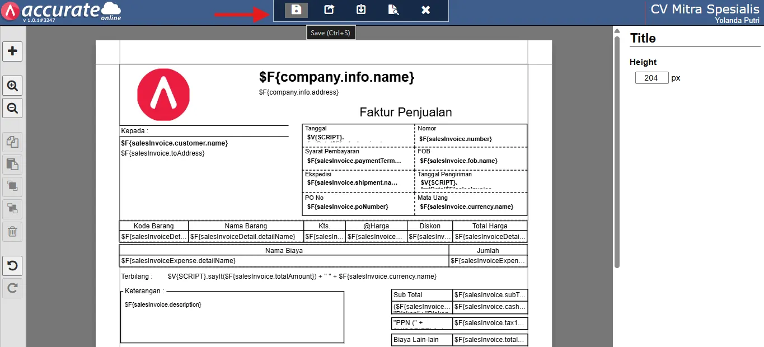764x347 pixels.
Task: Select the Faktur Penjualan title text
Action: [405, 112]
